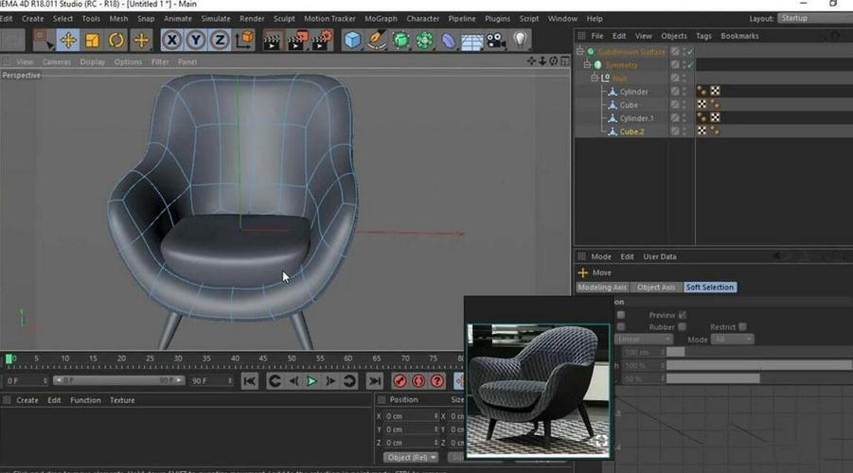Select the Rotate tool
This screenshot has width=853, height=473.
tap(116, 40)
